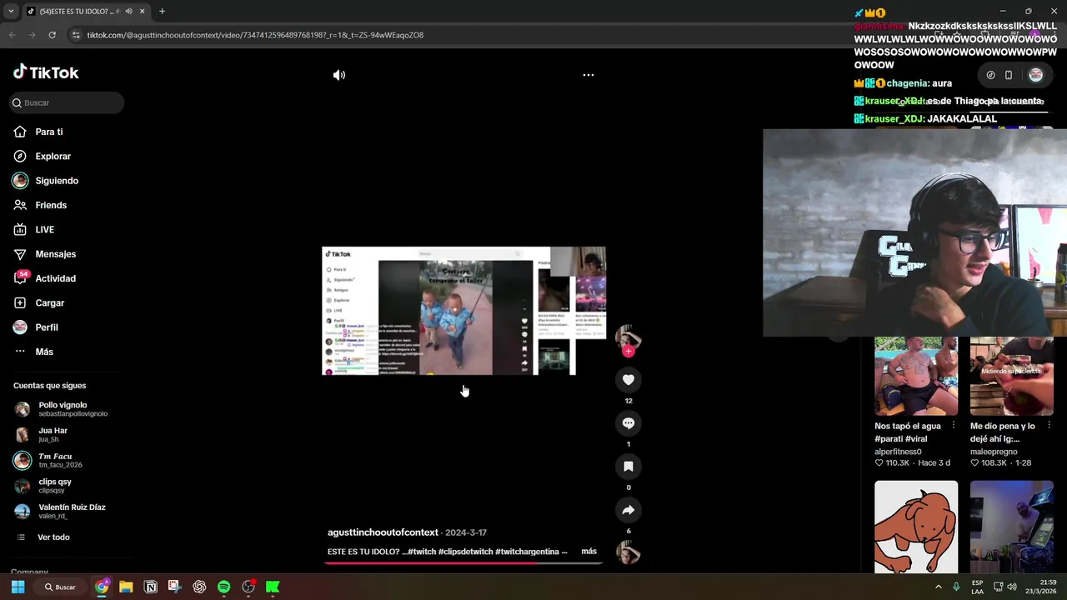
Task: Open clips qsy followed account
Action: tap(54, 485)
